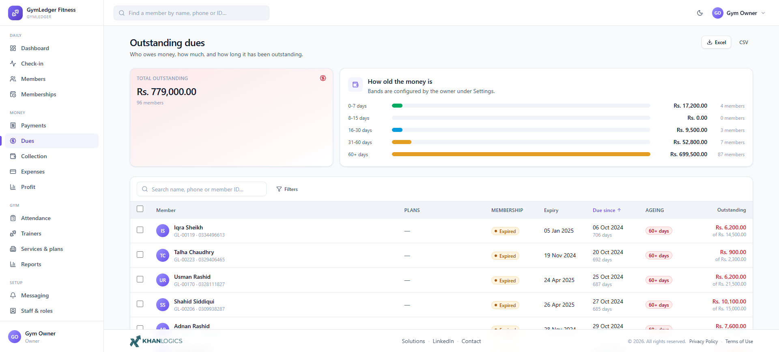
Task: Focus the global member search field
Action: tap(192, 13)
